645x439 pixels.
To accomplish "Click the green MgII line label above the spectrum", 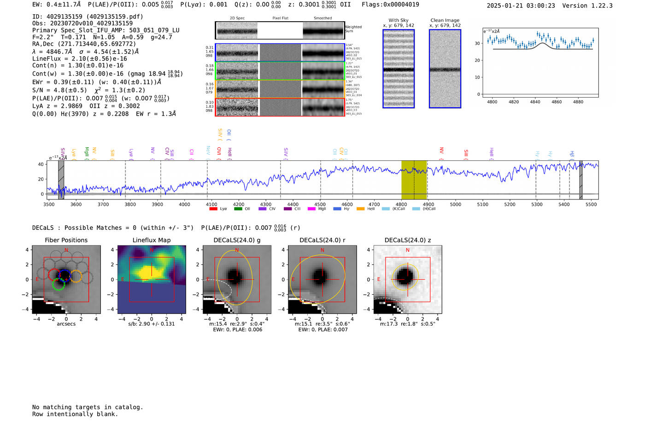I will [87, 152].
